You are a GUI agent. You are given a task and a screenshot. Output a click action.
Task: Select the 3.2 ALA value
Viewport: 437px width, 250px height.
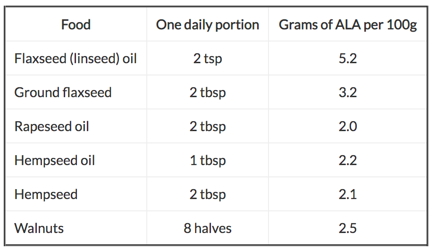pyautogui.click(x=348, y=92)
